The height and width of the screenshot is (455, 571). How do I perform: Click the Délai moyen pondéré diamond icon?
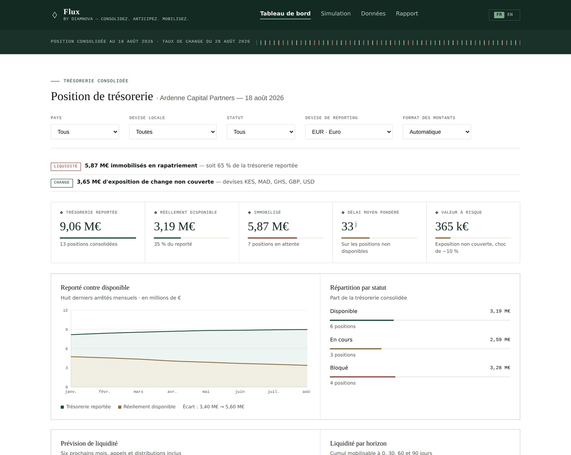pos(343,212)
